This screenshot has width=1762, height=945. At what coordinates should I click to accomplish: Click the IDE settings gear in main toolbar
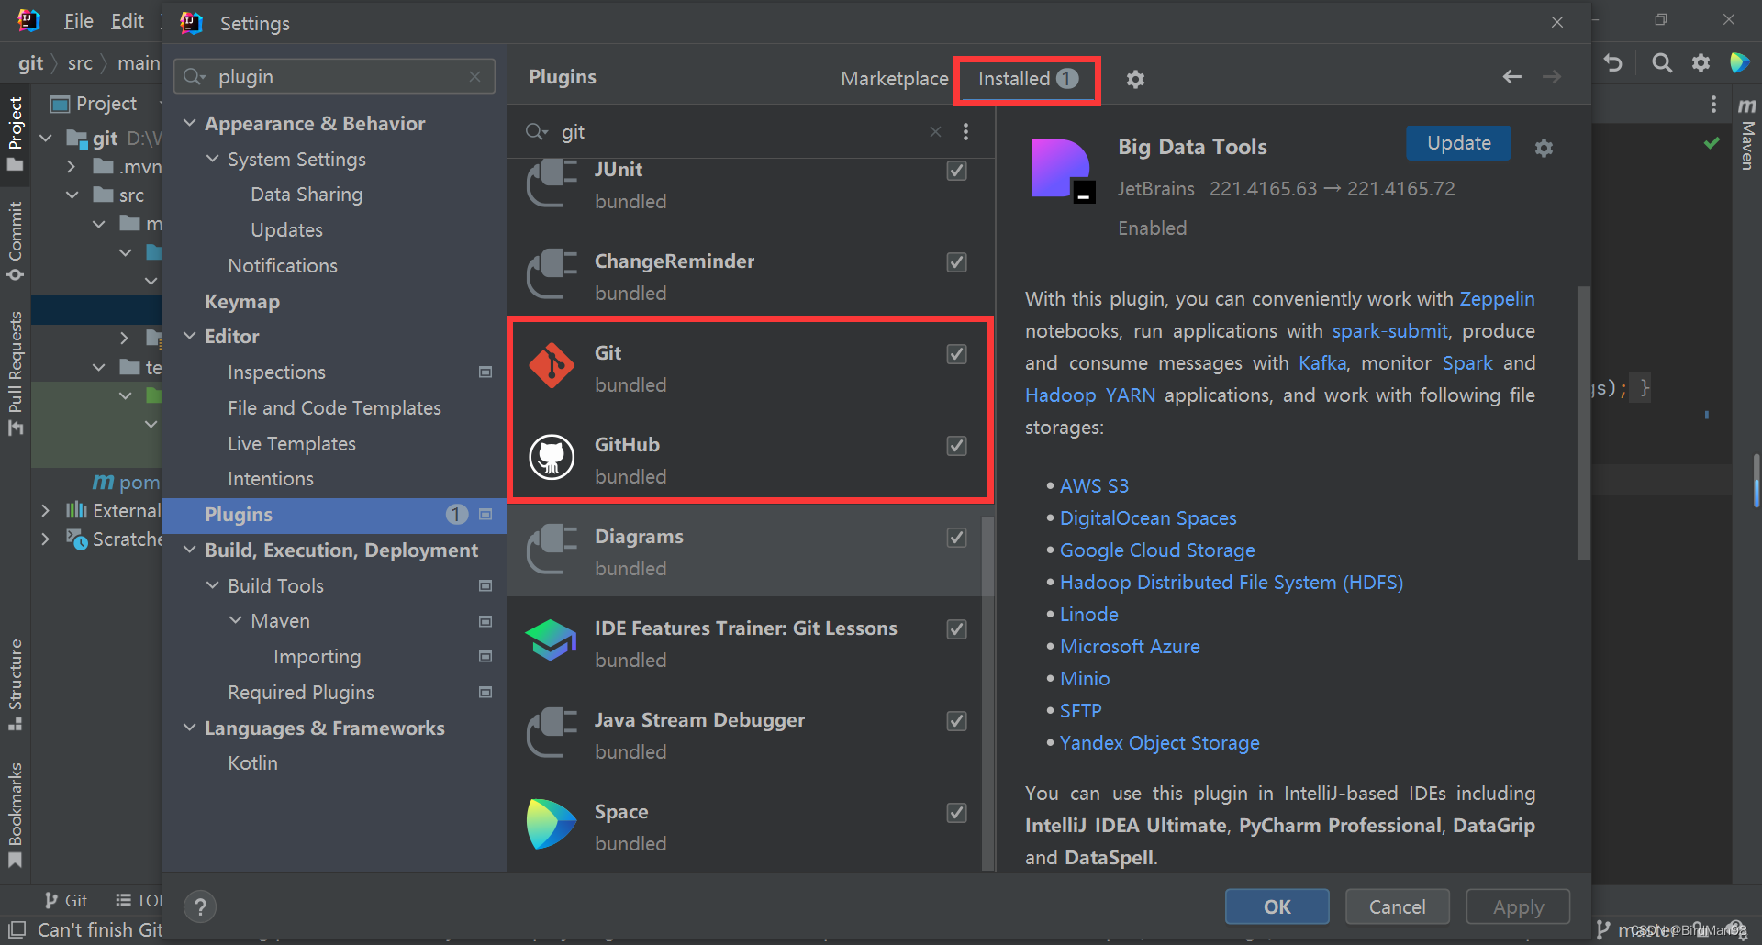click(1701, 63)
